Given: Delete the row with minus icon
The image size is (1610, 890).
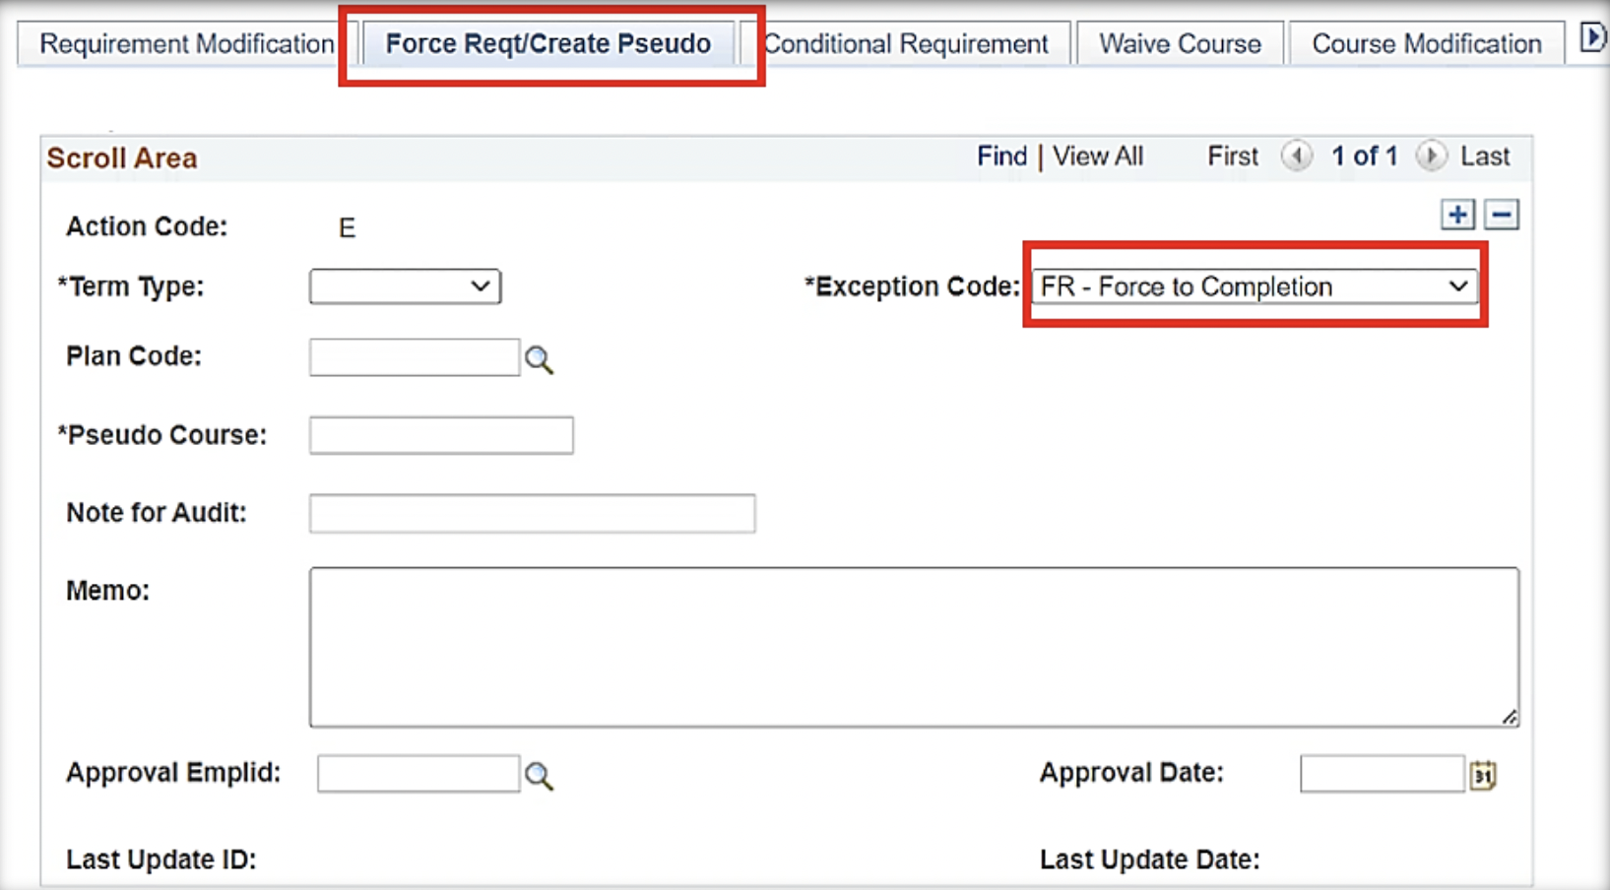Looking at the screenshot, I should (1502, 215).
